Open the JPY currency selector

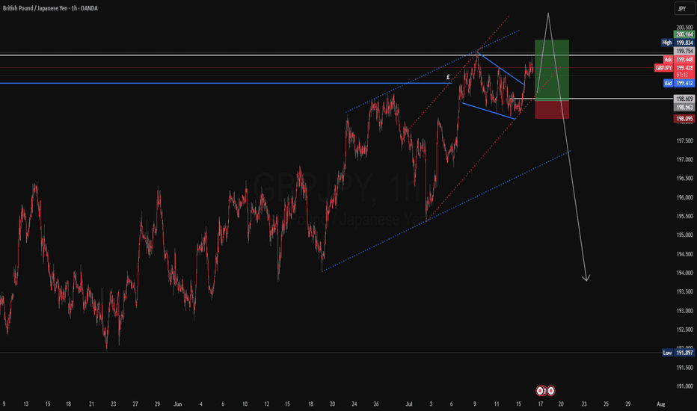click(x=684, y=8)
